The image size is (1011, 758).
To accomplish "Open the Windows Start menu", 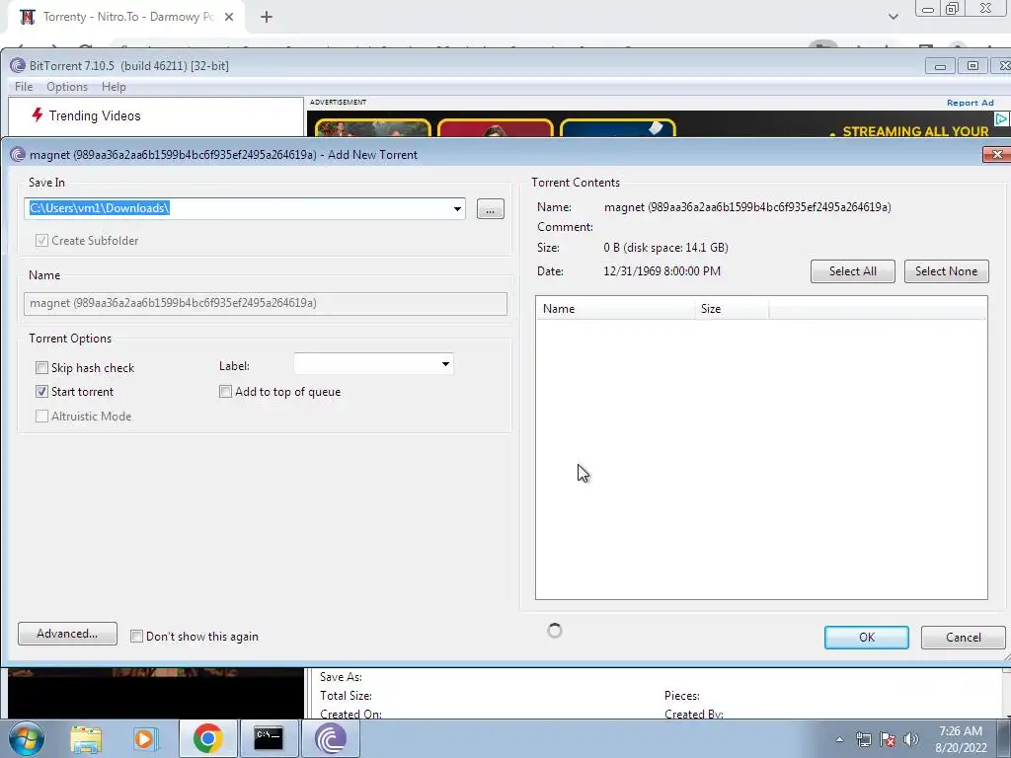I will [26, 738].
